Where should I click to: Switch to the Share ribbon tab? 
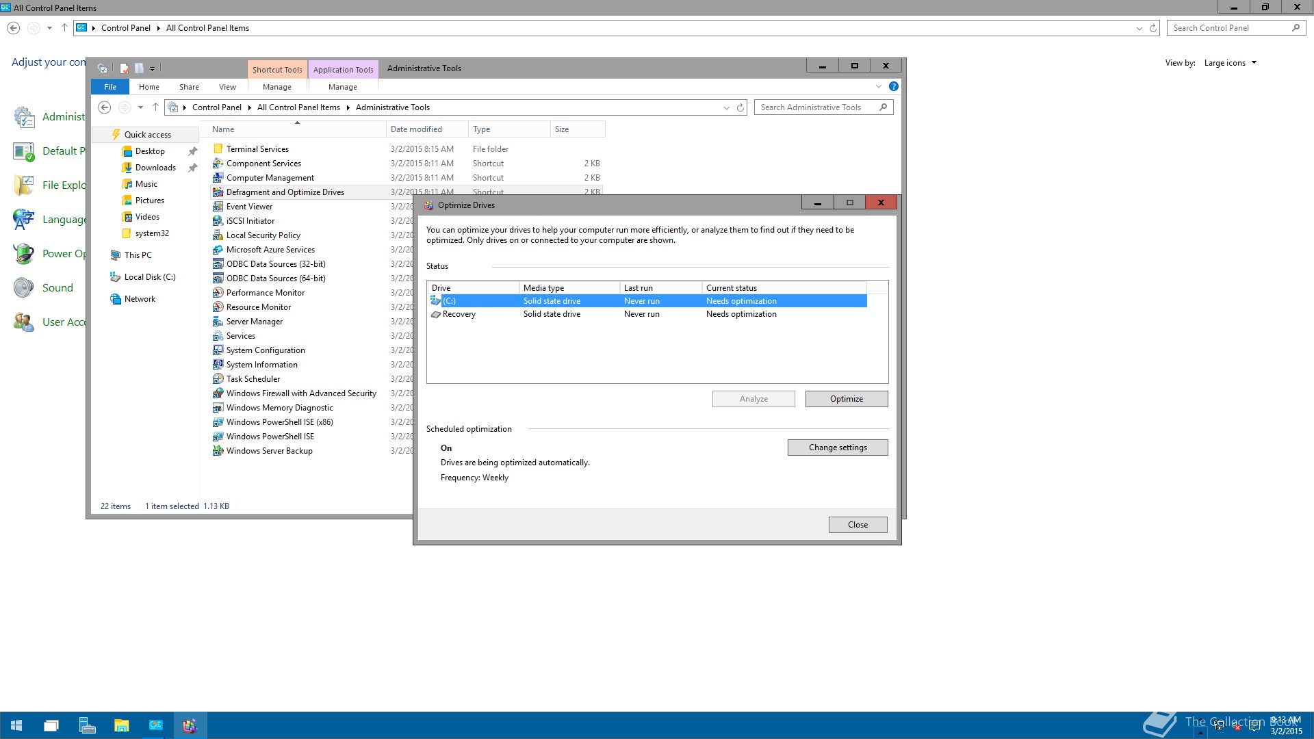click(189, 87)
